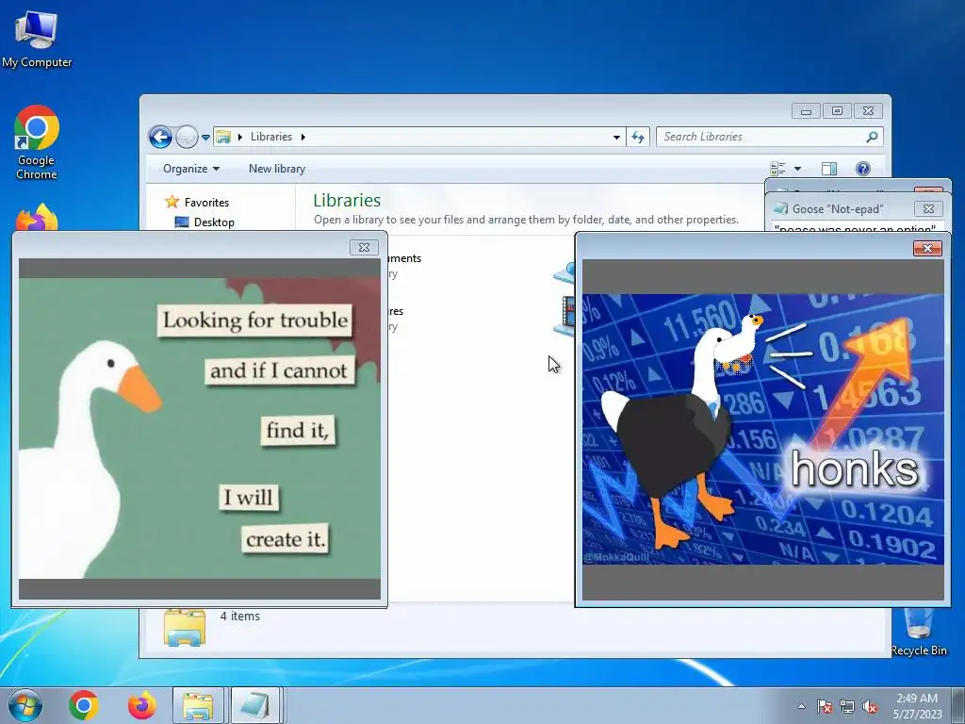Viewport: 965px width, 724px height.
Task: Click the 4 items status text
Action: coord(240,617)
